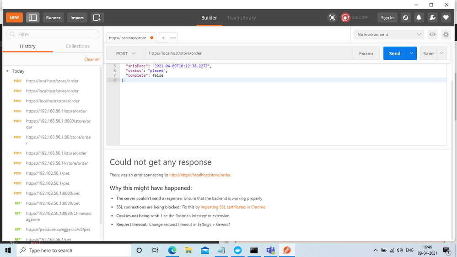
Task: Click the Params button
Action: [366, 54]
